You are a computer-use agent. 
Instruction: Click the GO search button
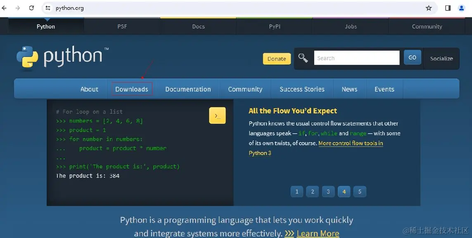[413, 57]
